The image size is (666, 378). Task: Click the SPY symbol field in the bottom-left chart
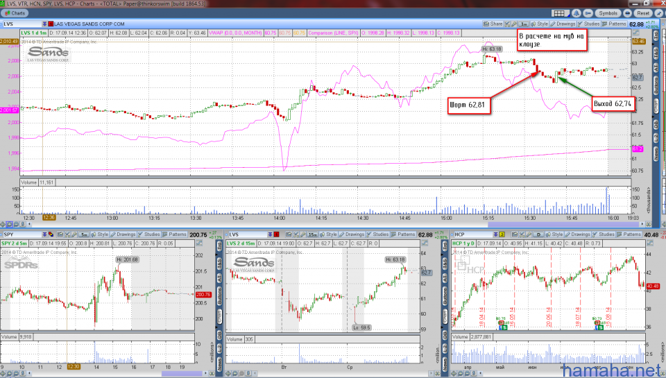(x=22, y=234)
